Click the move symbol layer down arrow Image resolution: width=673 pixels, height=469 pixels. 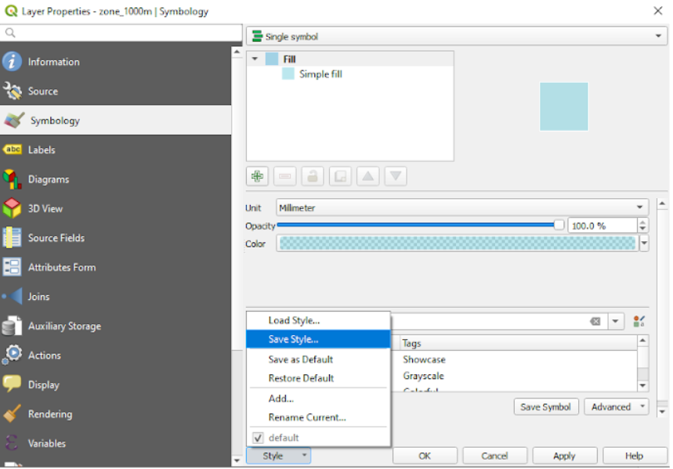click(395, 176)
